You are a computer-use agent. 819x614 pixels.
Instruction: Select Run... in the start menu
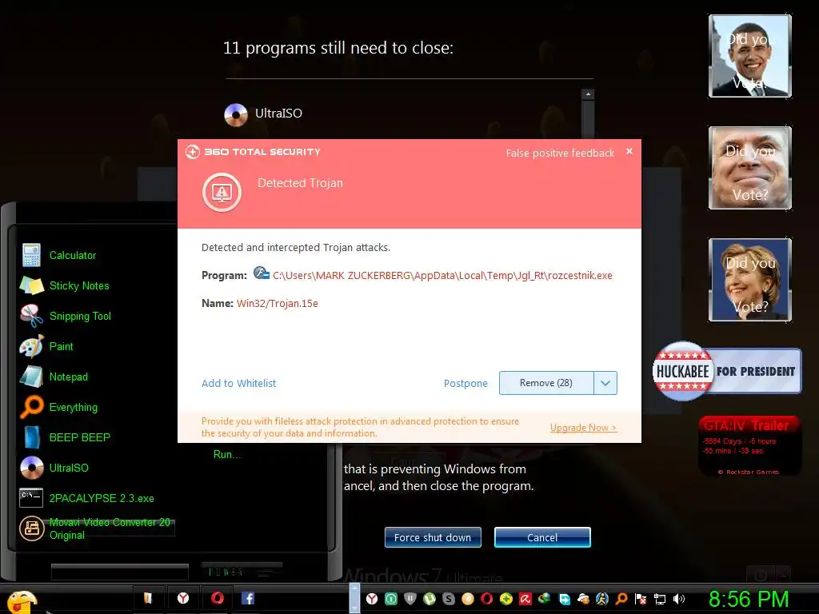226,454
